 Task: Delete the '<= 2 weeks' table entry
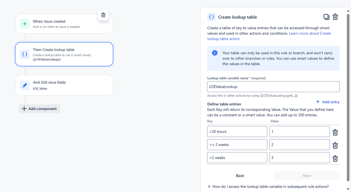(335, 145)
